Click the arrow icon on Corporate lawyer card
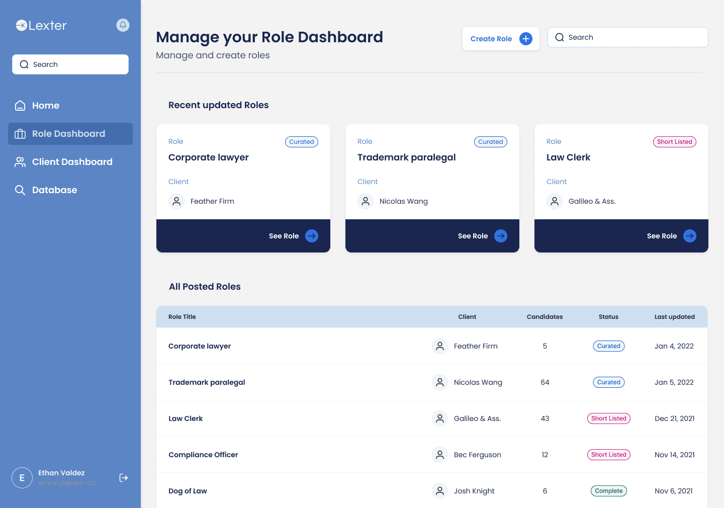Screen dimensions: 724x508 [312, 236]
